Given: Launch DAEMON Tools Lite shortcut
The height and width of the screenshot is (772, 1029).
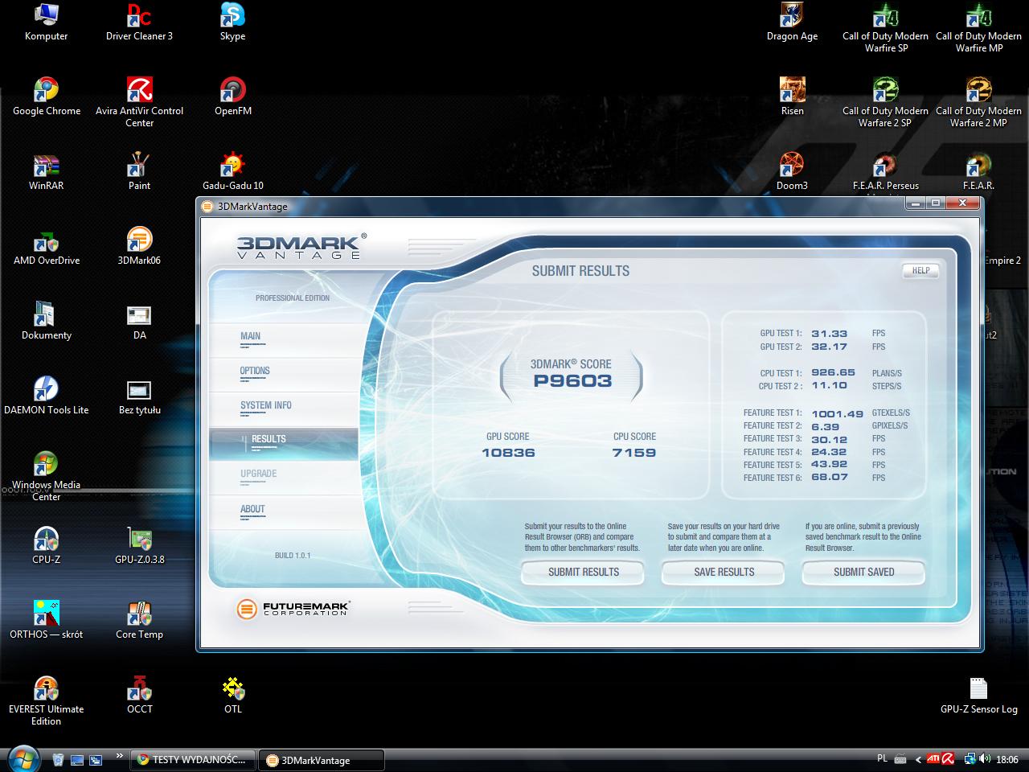Looking at the screenshot, I should (46, 396).
